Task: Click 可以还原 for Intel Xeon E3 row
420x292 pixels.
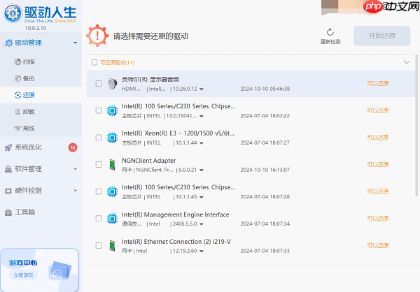Action: coord(378,138)
